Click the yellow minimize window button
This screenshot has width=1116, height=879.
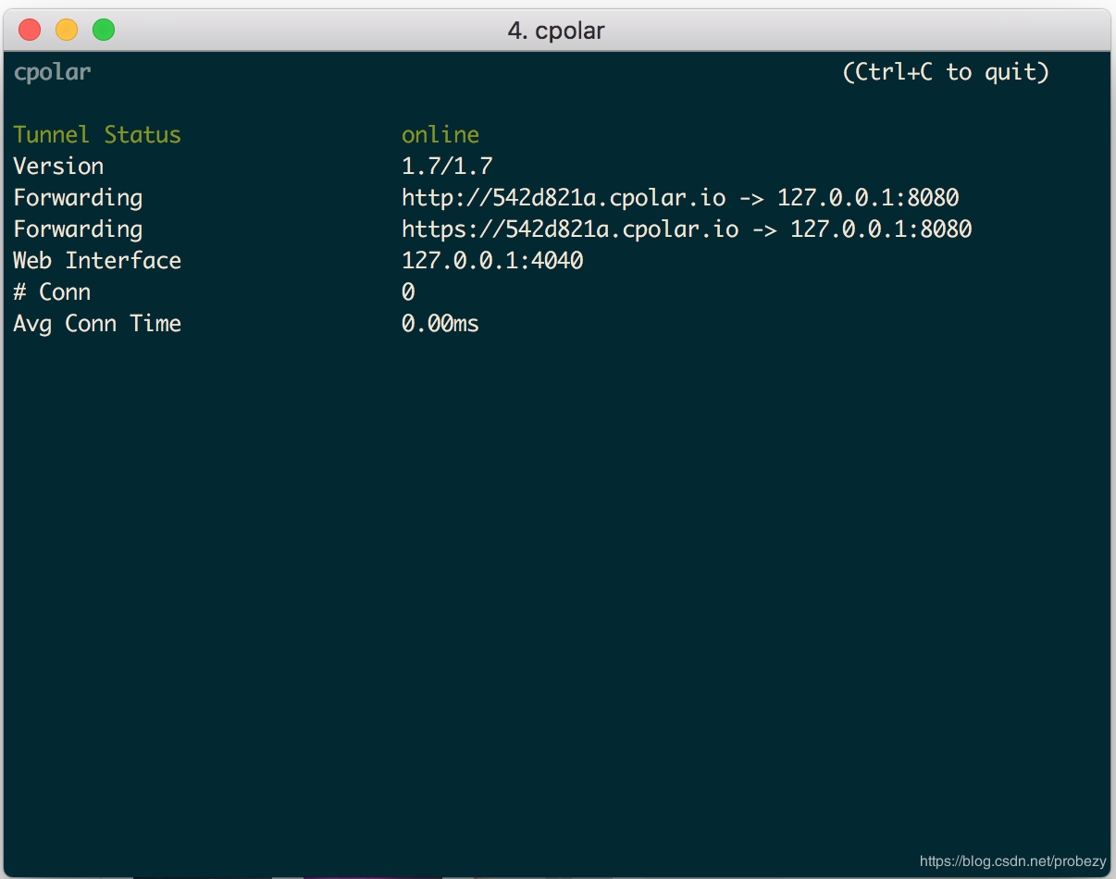click(67, 30)
